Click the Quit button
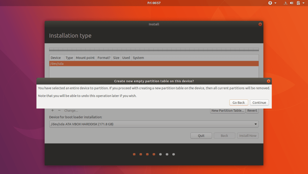308x174 pixels. point(201,136)
